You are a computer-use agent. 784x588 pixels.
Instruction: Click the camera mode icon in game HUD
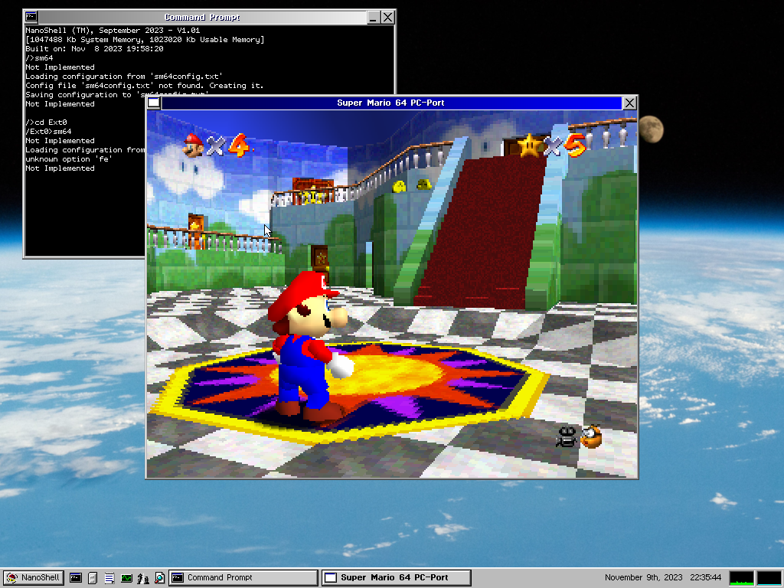(567, 436)
